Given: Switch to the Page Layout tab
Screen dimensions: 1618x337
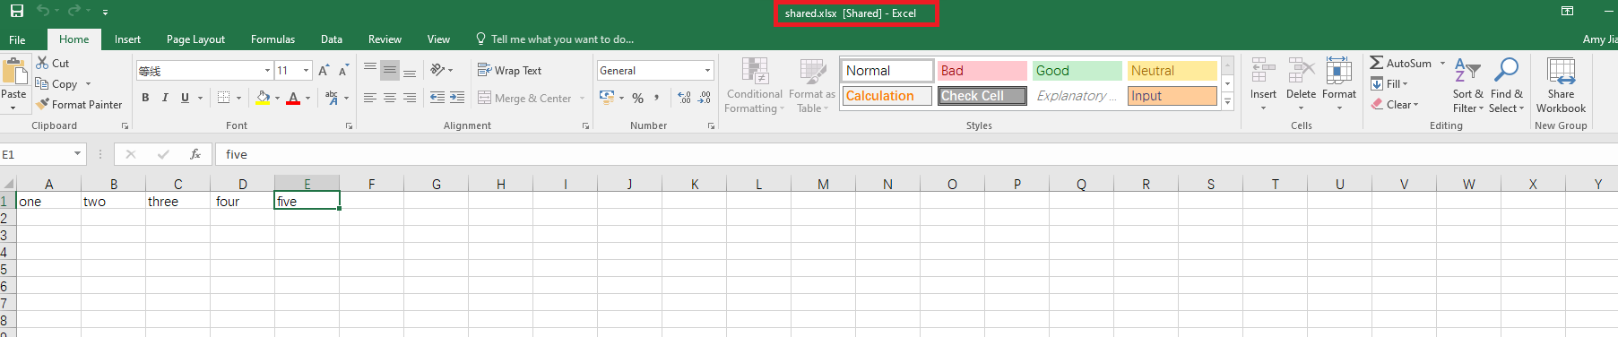Looking at the screenshot, I should [195, 39].
